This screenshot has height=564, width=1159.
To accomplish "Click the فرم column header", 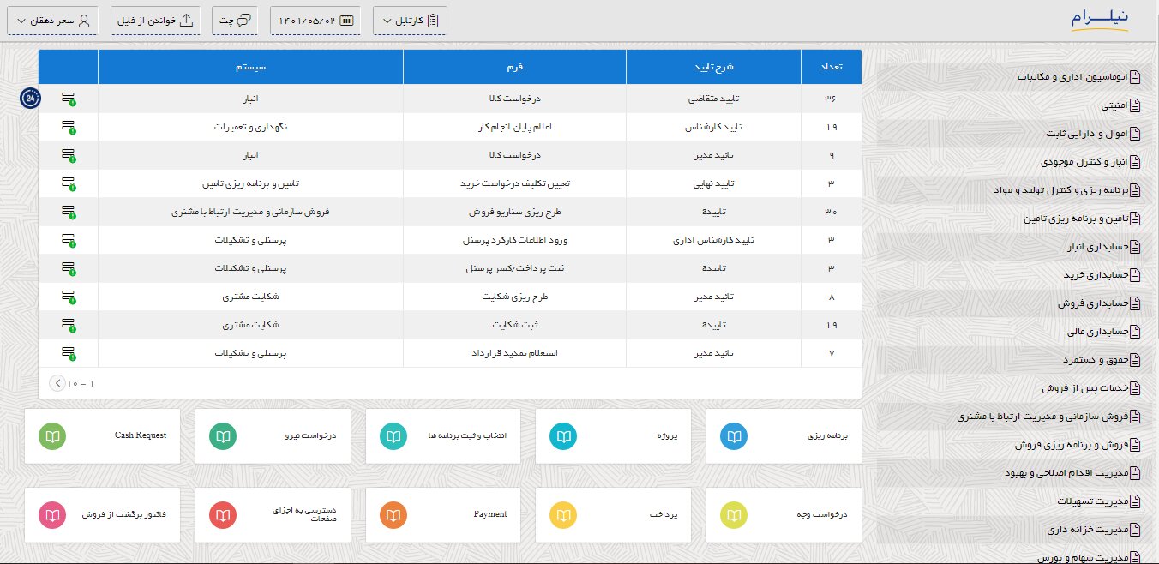I will [x=514, y=67].
